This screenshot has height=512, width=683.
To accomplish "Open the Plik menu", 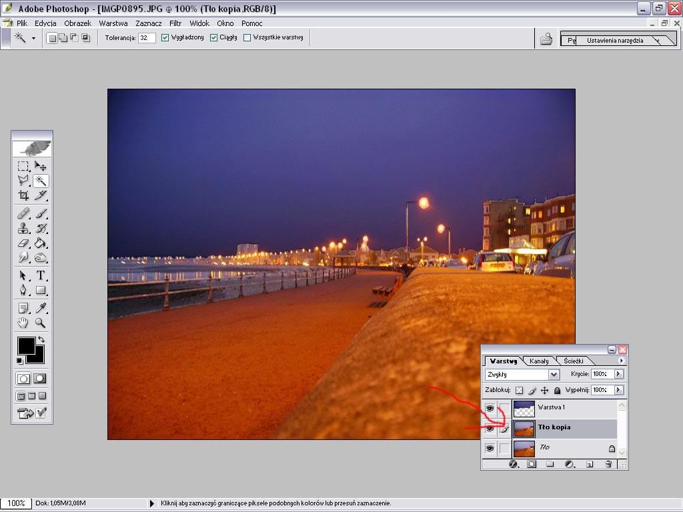I will (x=22, y=23).
